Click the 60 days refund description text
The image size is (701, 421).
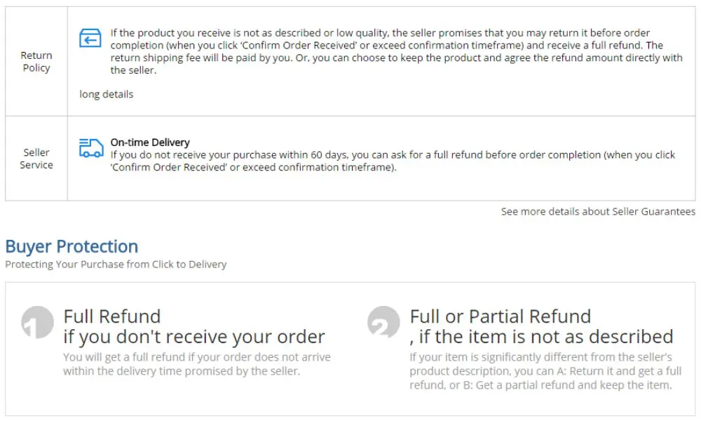click(393, 161)
